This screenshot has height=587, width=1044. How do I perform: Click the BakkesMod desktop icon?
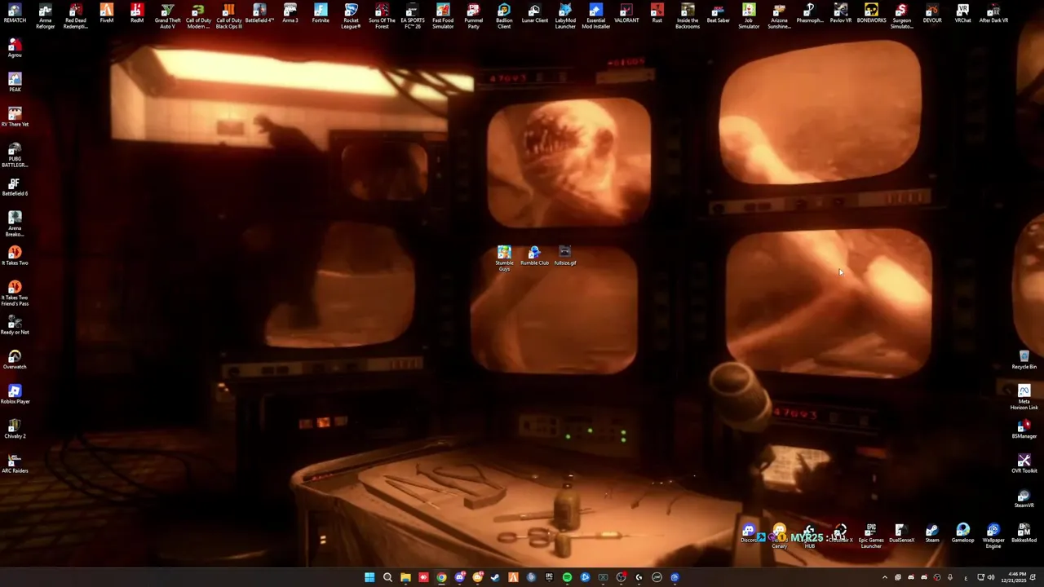tap(1024, 533)
